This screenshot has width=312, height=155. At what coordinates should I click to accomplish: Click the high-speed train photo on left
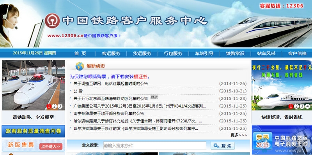coord(33,85)
